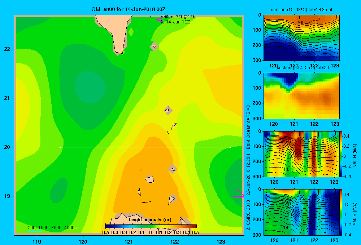The image size is (361, 245).
Task: Open the northward velocity section plot
Action: (x=301, y=154)
